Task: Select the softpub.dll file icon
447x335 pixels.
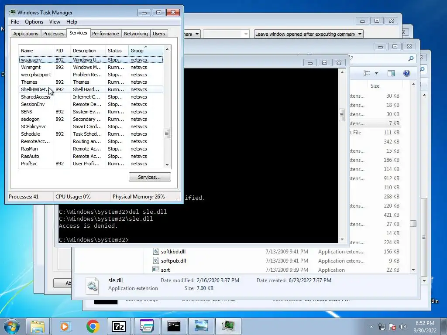Action: point(156,261)
